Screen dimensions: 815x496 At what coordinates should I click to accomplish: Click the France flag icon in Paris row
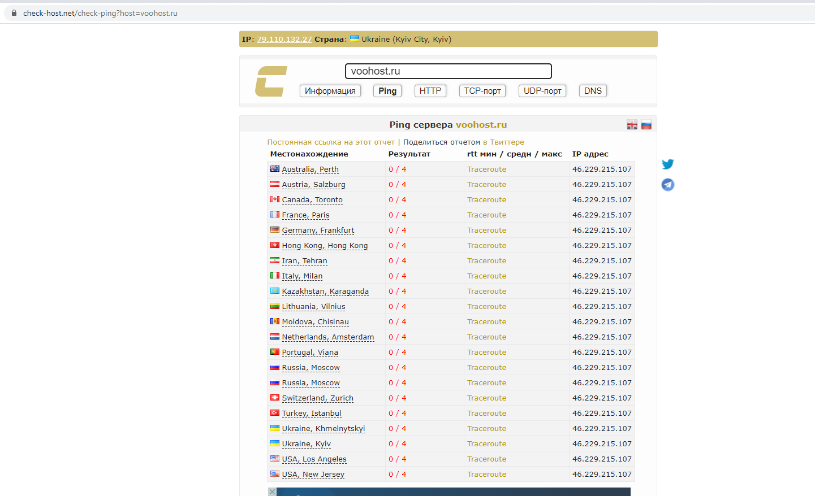point(275,215)
